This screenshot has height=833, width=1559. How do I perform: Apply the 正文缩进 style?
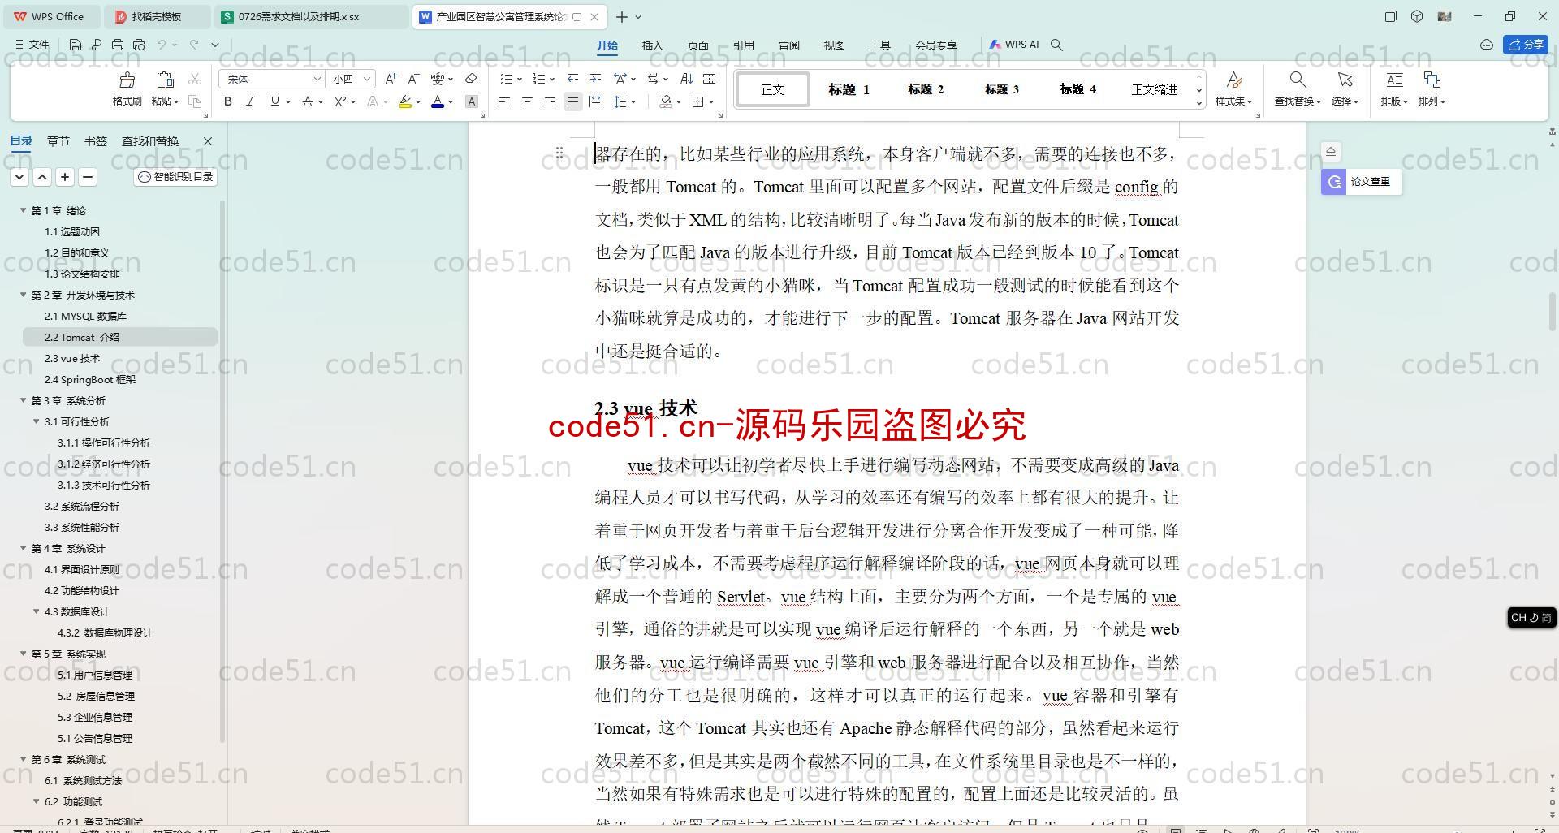[x=1154, y=89]
